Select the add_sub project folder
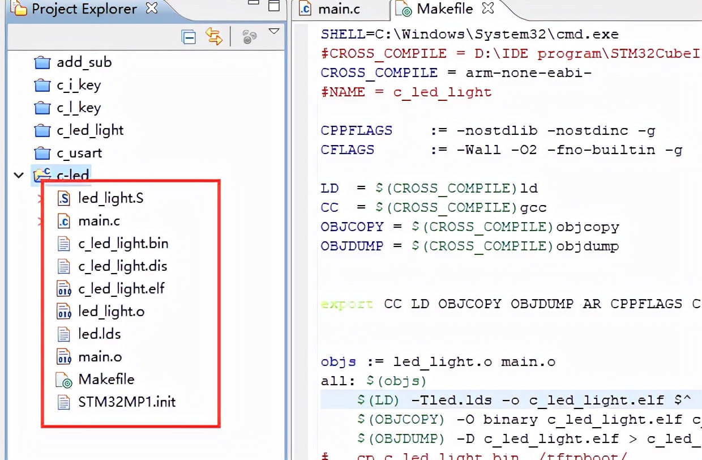The image size is (702, 460). [x=84, y=62]
